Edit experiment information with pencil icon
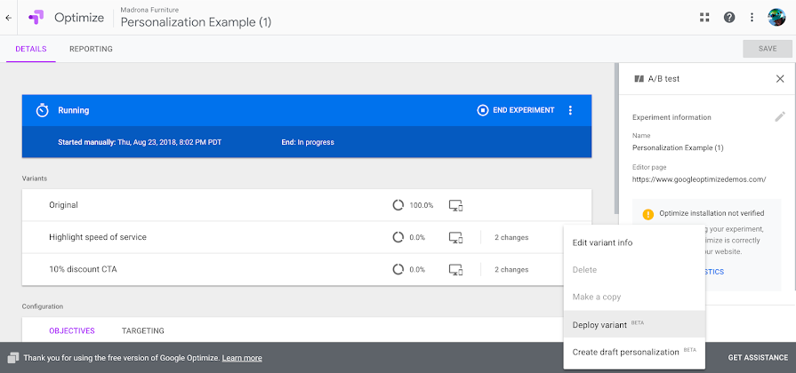796x373 pixels. tap(780, 116)
